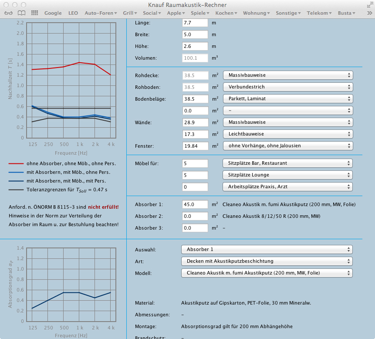Click the Länge input field
Screen dimensions: 375x339
[x=195, y=22]
